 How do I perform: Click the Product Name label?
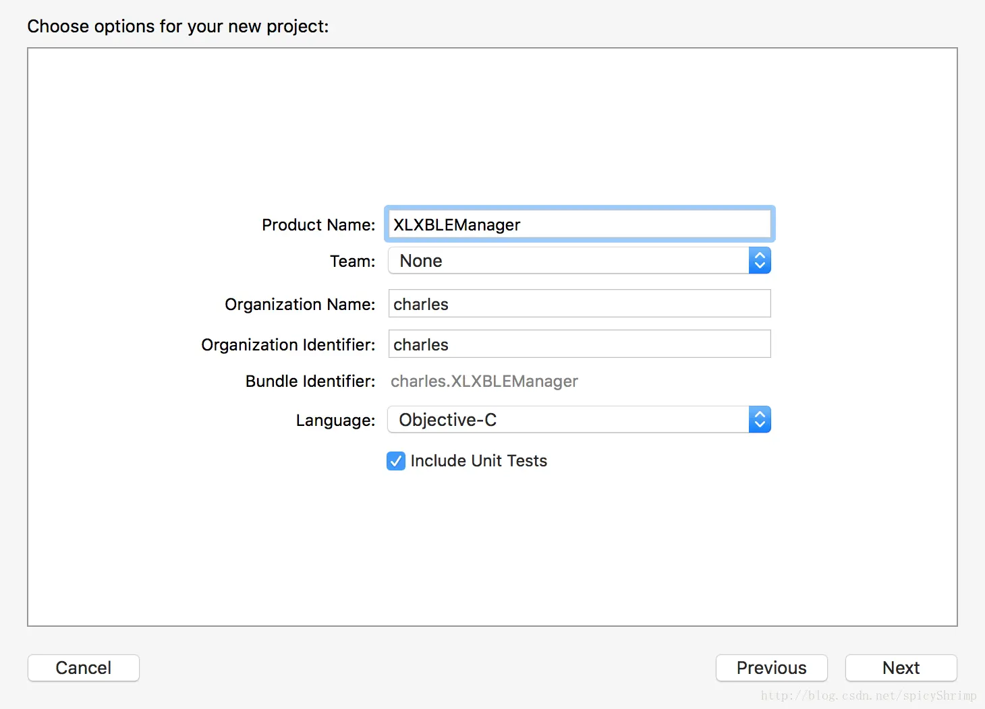(x=318, y=225)
